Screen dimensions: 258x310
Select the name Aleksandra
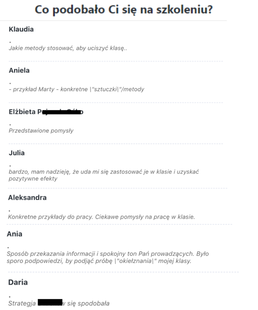click(x=27, y=198)
